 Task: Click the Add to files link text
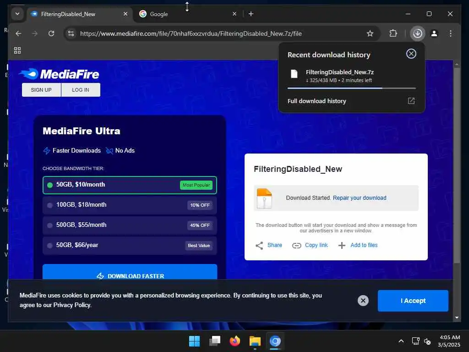coord(364,245)
